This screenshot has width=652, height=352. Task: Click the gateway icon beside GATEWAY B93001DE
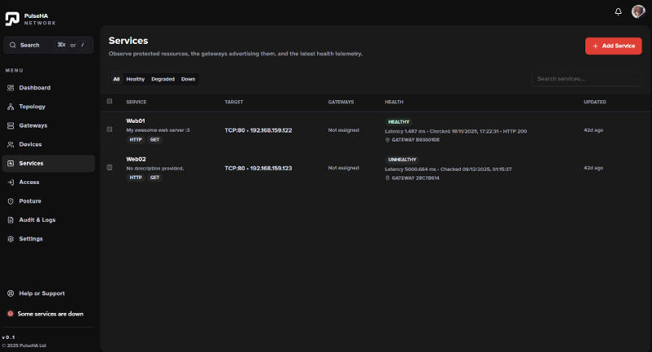[388, 140]
